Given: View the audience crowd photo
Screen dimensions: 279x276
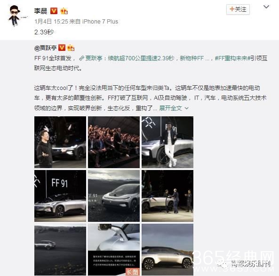Looking at the screenshot, I should (x=114, y=142).
